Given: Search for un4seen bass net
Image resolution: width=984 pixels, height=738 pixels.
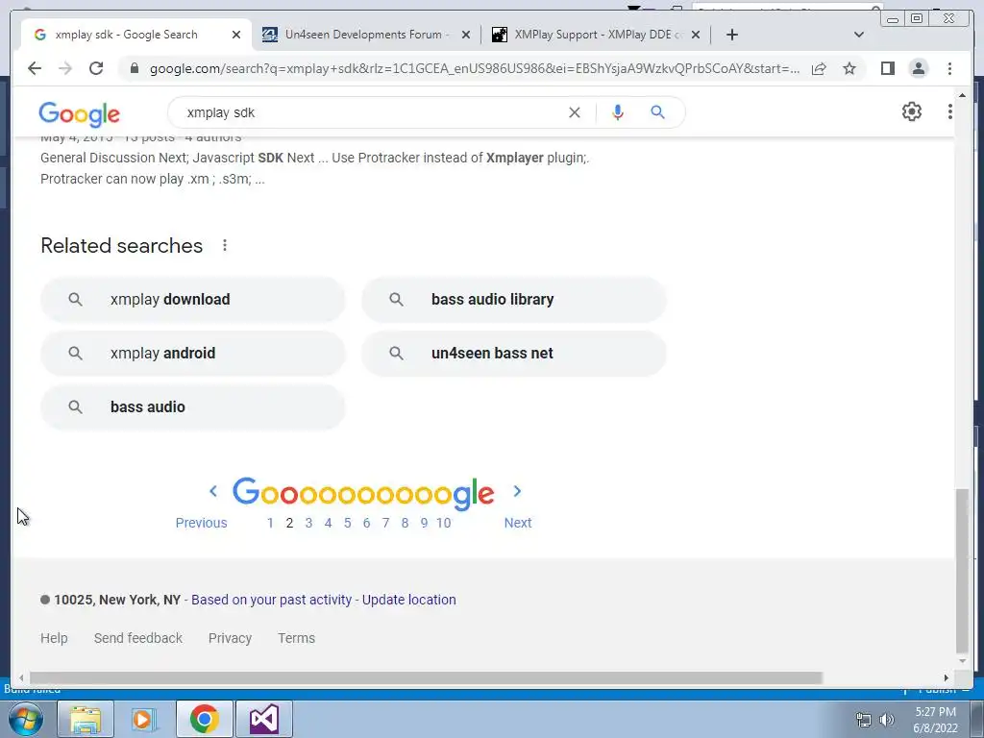Looking at the screenshot, I should (514, 354).
